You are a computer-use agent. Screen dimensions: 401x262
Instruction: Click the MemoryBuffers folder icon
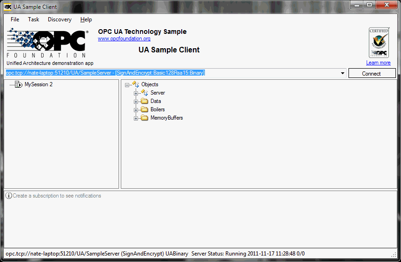point(145,118)
